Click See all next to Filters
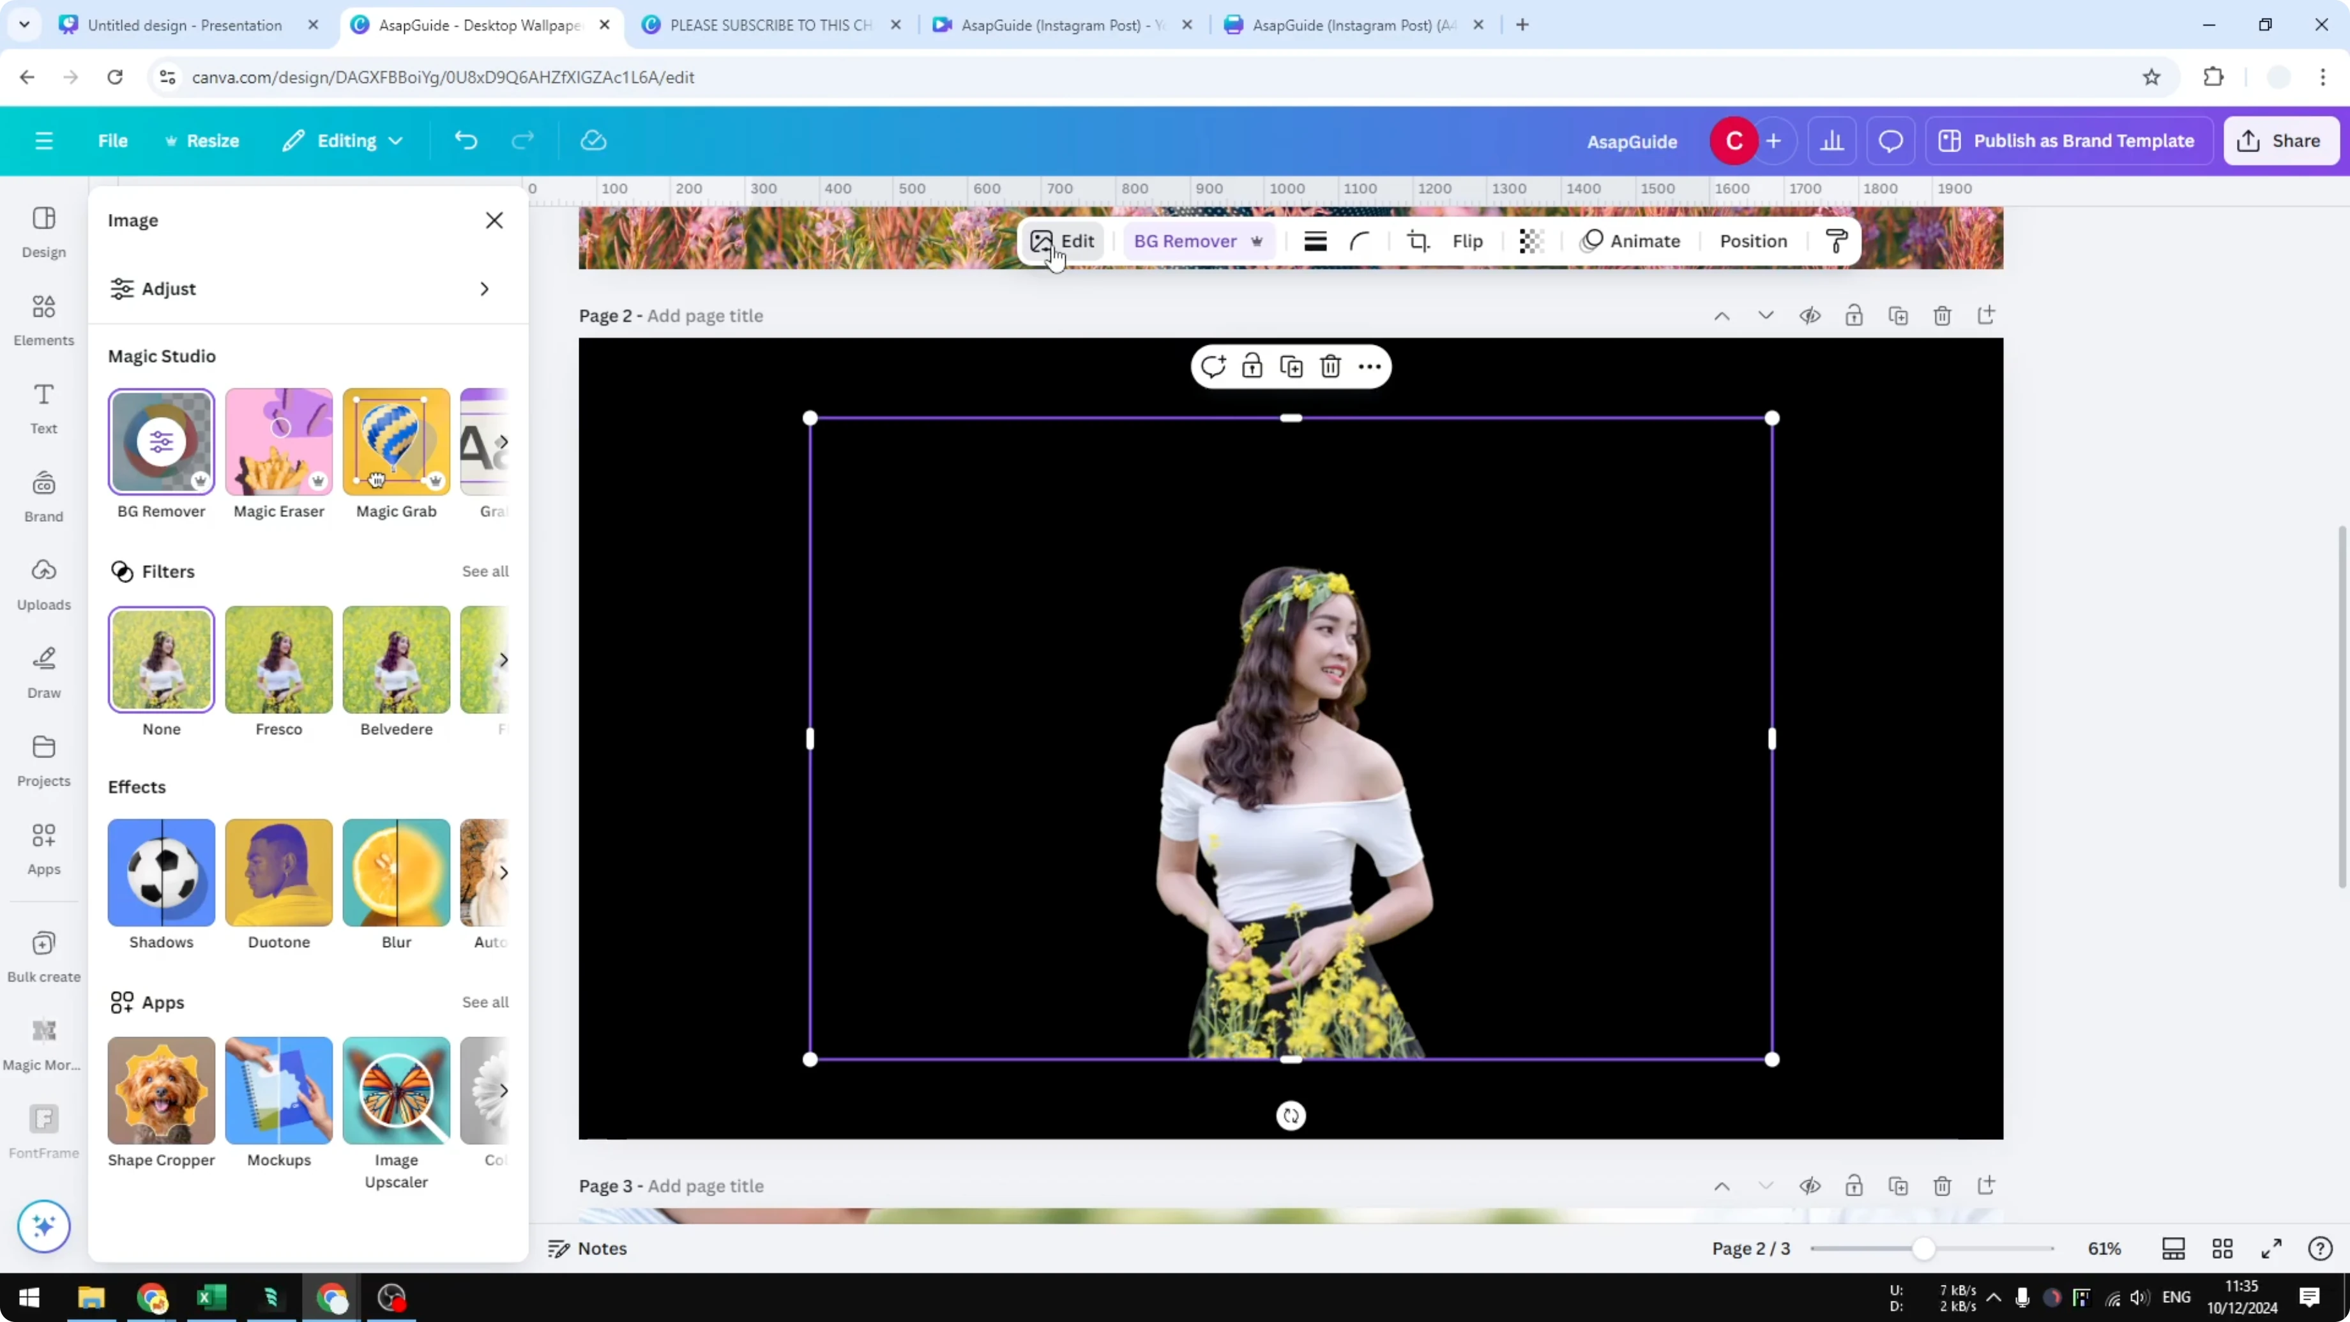Screen dimensions: 2350x1322 point(485,571)
